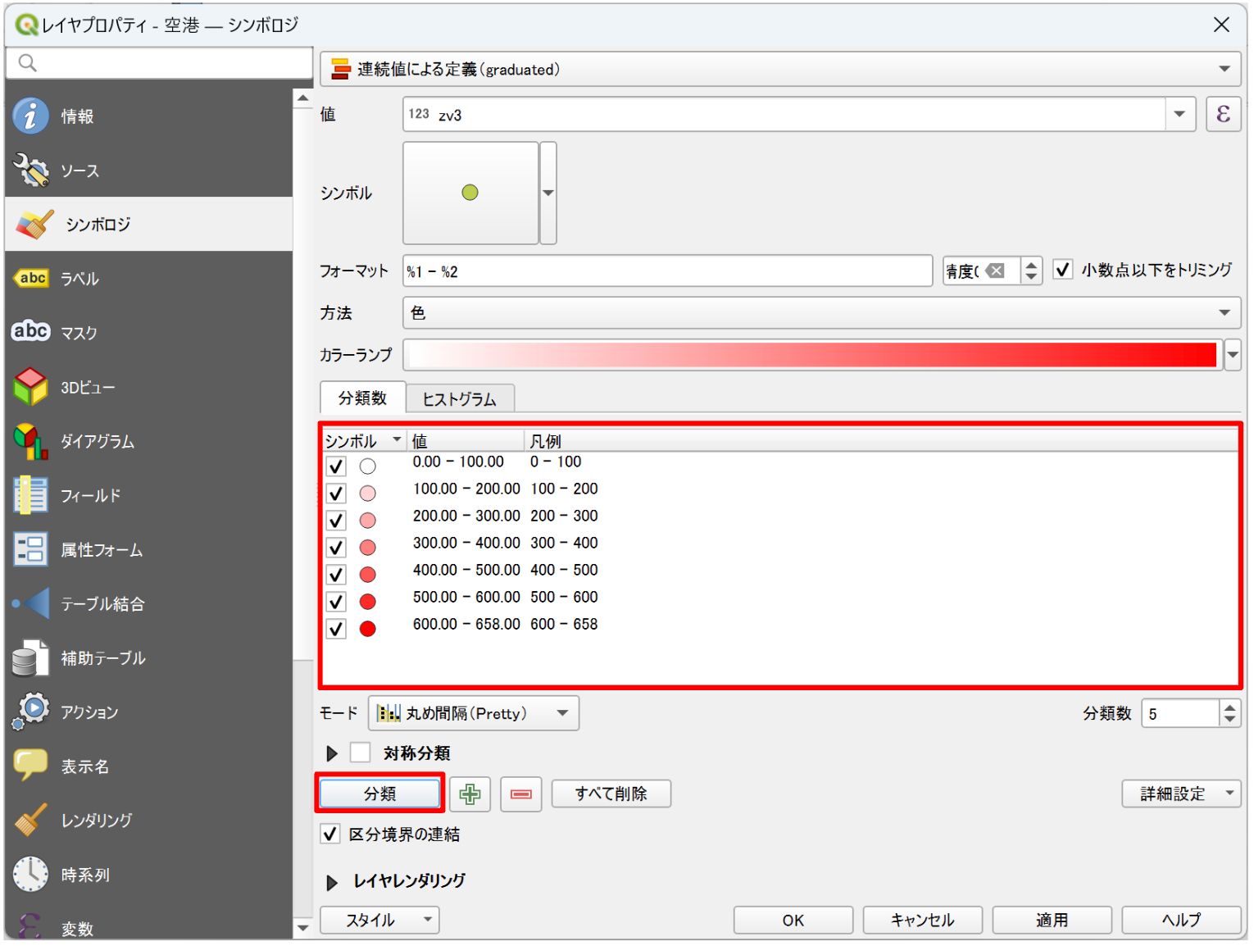Image resolution: width=1254 pixels, height=946 pixels.
Task: Open the アクション gear icon
Action: coord(31,711)
